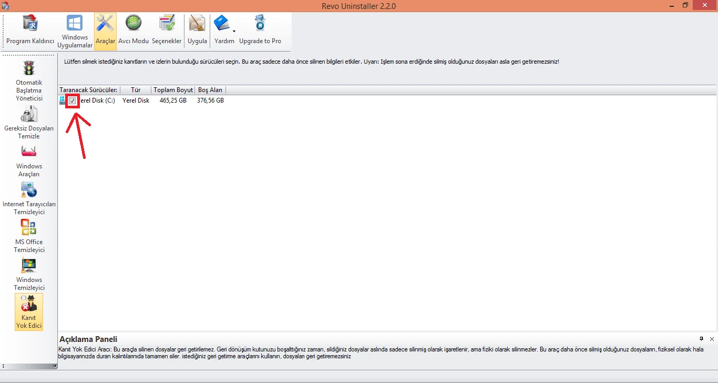Select Kanıt Yok Edici tool
Viewport: 718px width, 383px height.
[29, 312]
